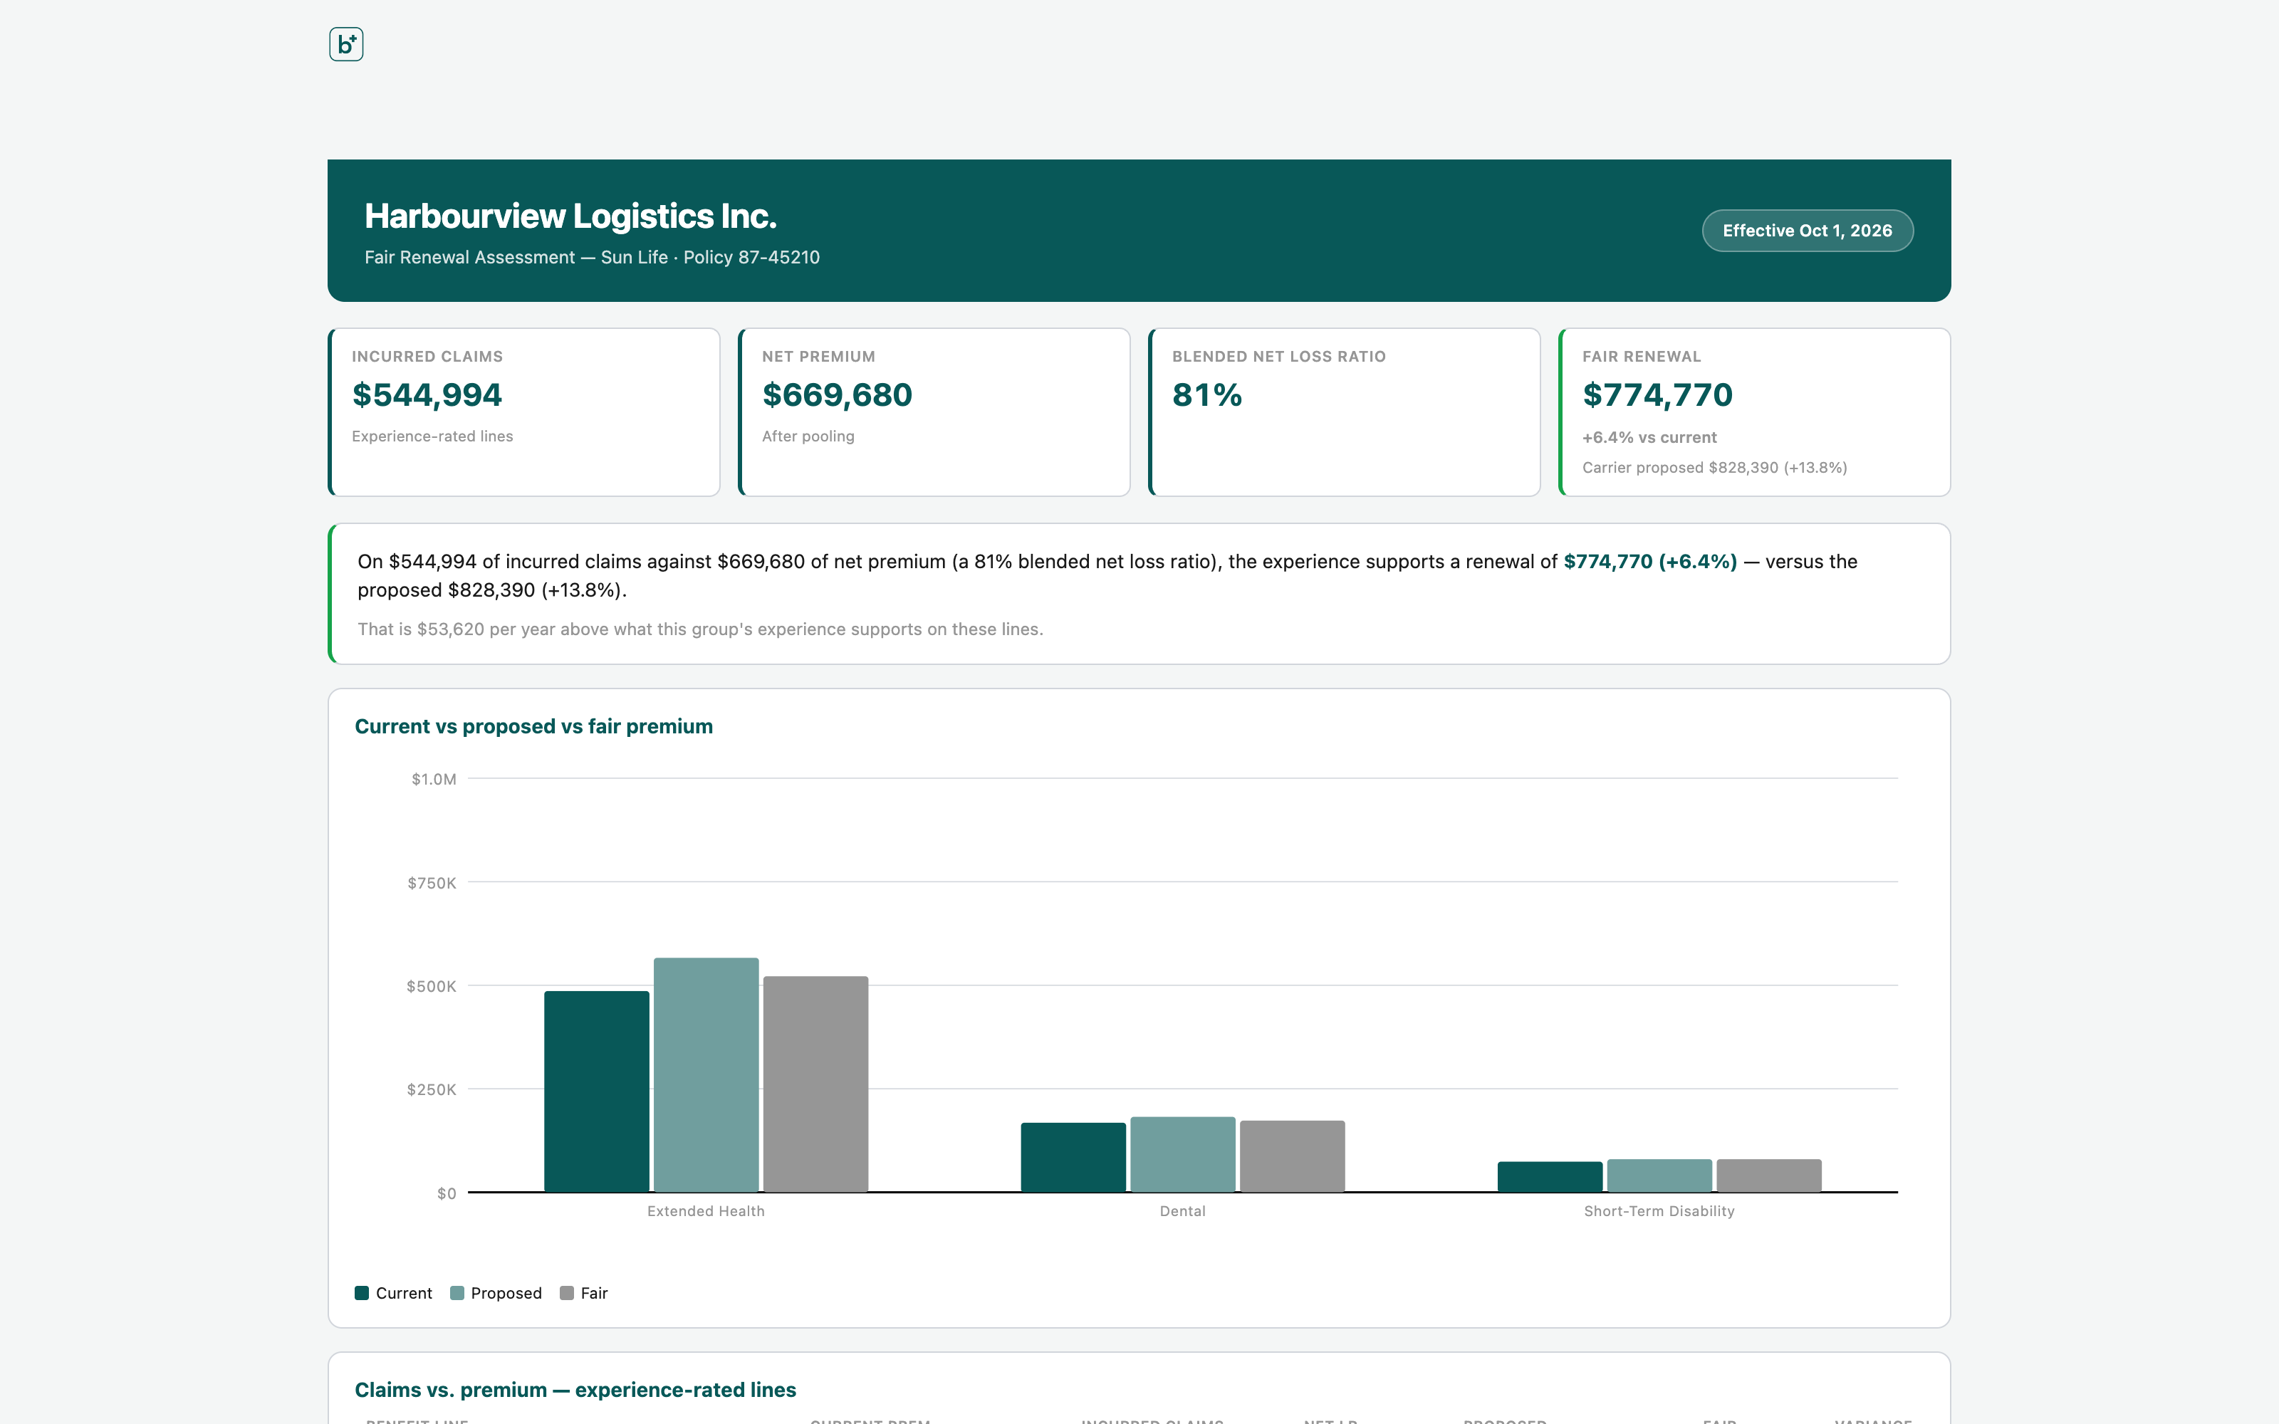Toggle the Fair series in legend
2279x1424 pixels.
584,1292
